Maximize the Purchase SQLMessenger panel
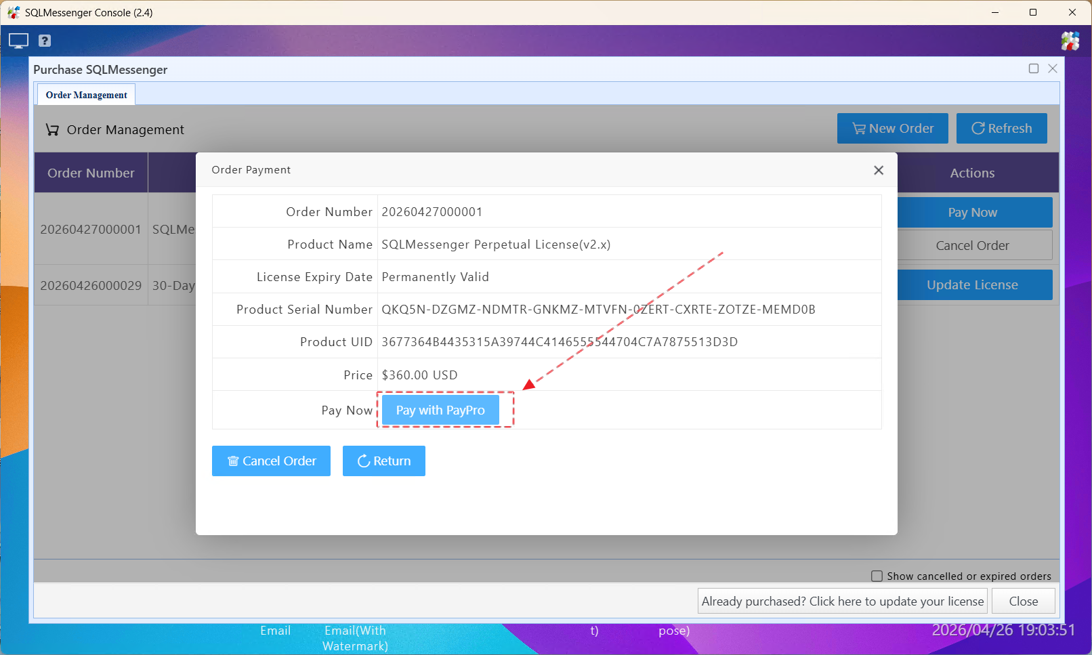This screenshot has height=655, width=1092. pos(1034,68)
